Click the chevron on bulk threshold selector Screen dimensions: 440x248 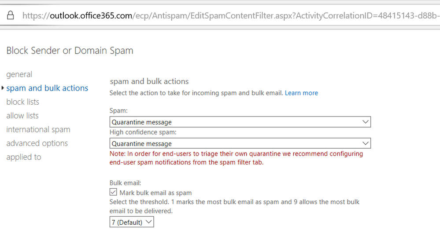point(148,222)
